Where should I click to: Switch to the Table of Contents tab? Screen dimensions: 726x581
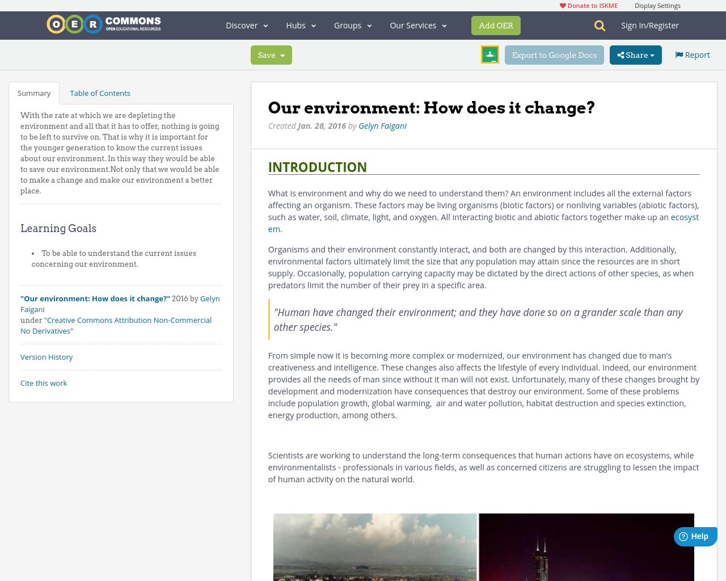[100, 92]
